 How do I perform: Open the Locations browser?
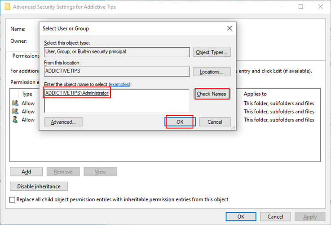click(212, 72)
